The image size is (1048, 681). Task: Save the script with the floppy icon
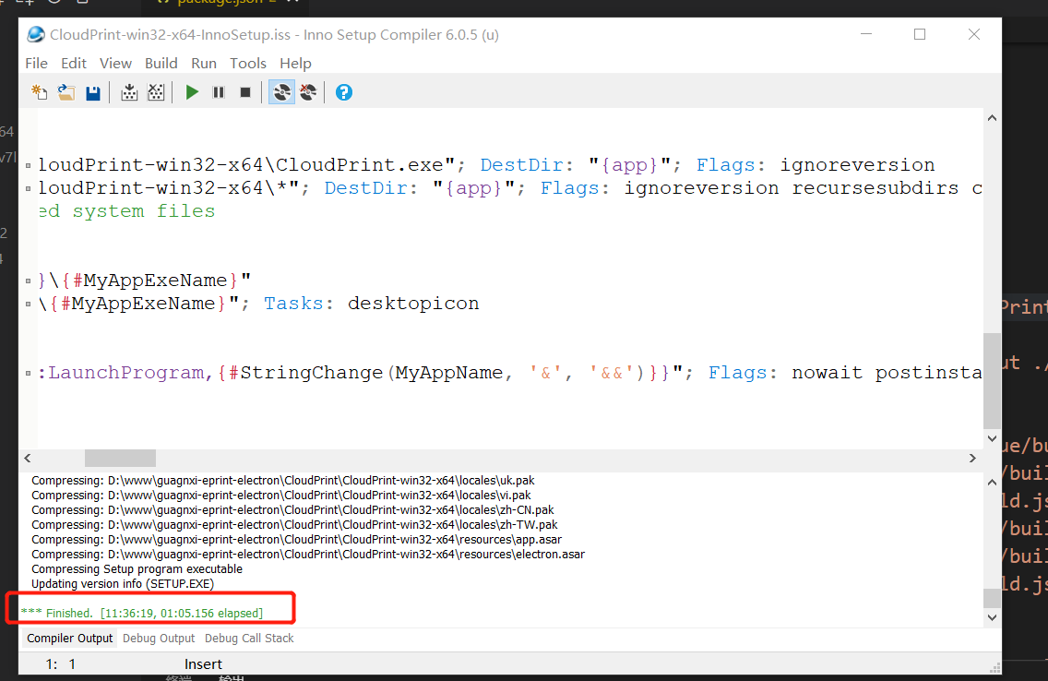93,92
